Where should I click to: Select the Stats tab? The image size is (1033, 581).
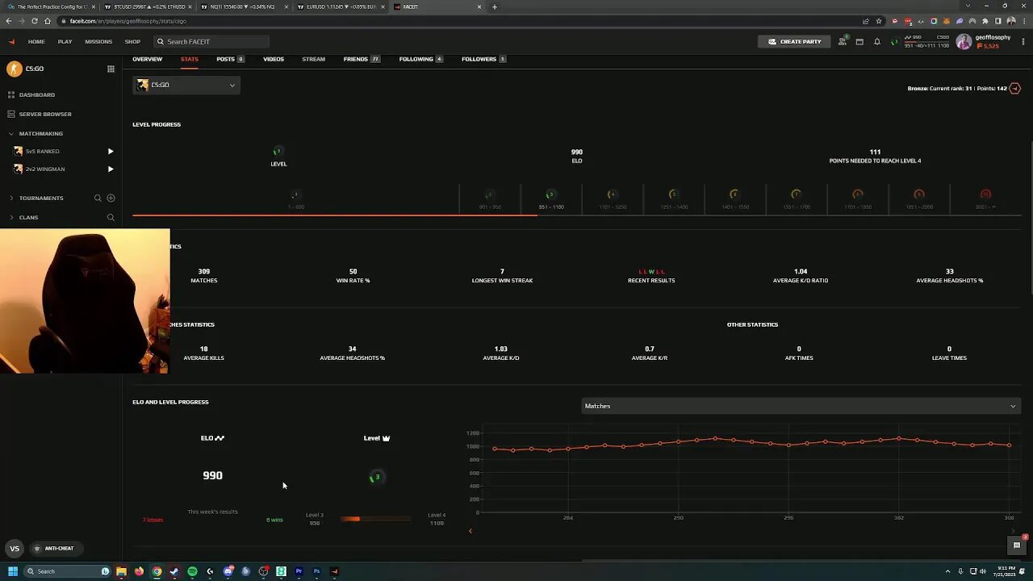click(190, 59)
